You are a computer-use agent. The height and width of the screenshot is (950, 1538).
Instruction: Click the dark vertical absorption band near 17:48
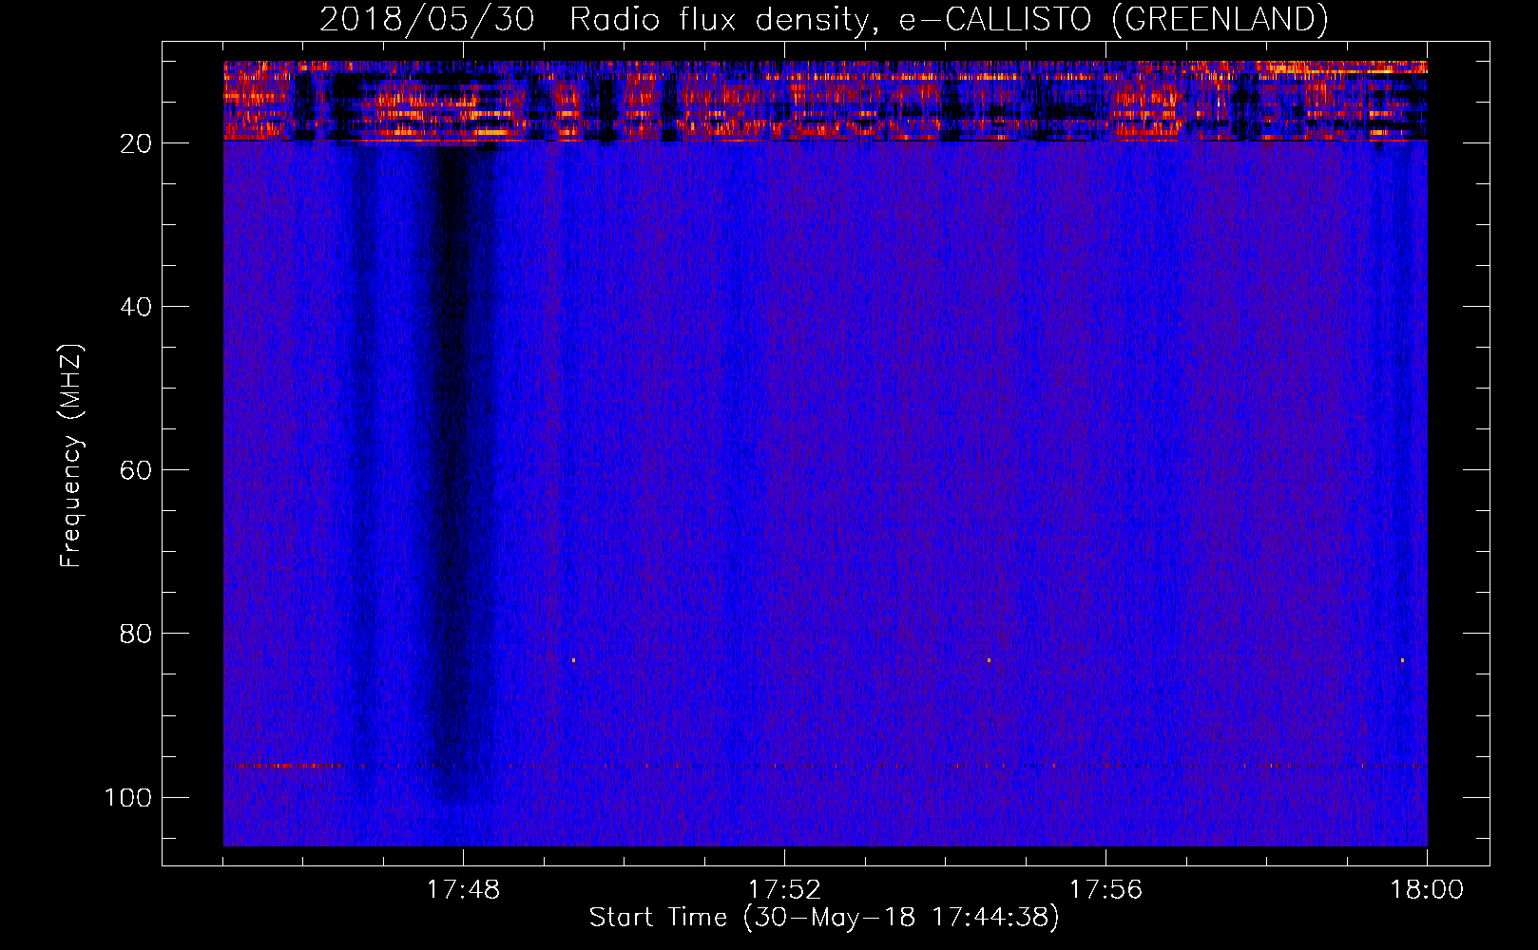[x=459, y=475]
